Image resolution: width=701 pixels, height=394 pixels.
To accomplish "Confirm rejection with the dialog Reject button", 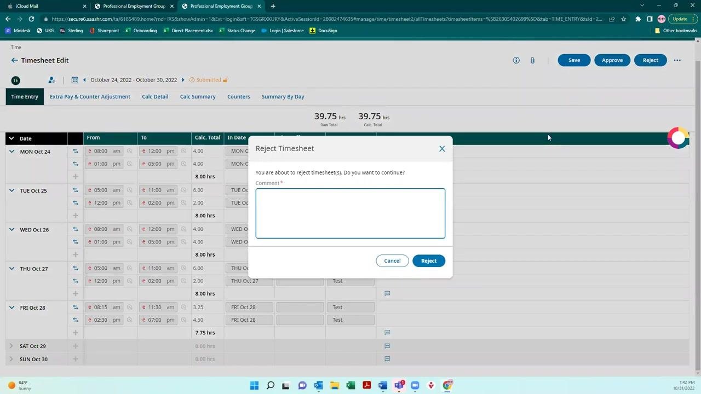I will coord(429,260).
